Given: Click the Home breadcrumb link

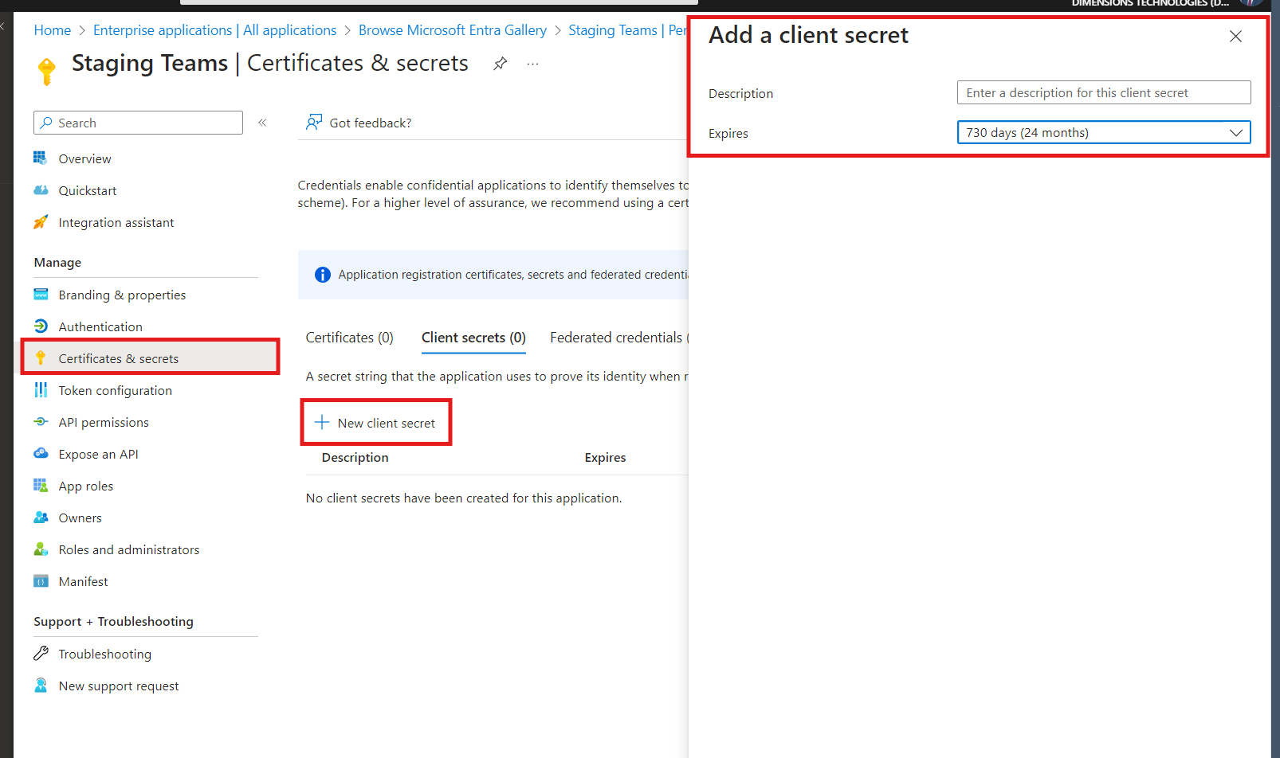Looking at the screenshot, I should pyautogui.click(x=53, y=30).
